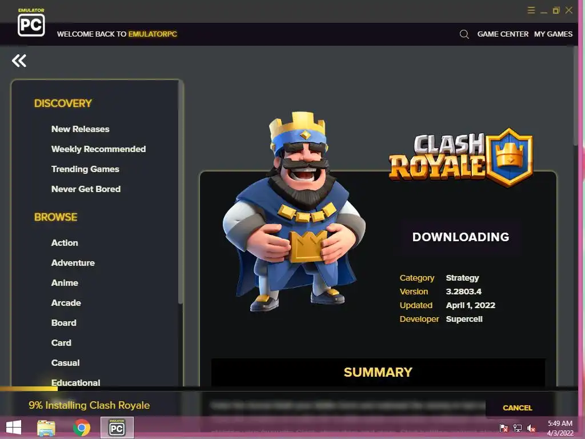Image resolution: width=585 pixels, height=439 pixels.
Task: Click the Supercell developer name
Action: point(464,319)
